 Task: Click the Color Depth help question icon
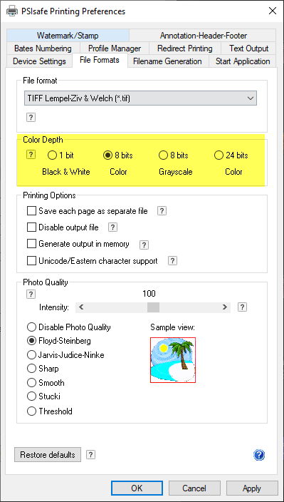[31, 155]
